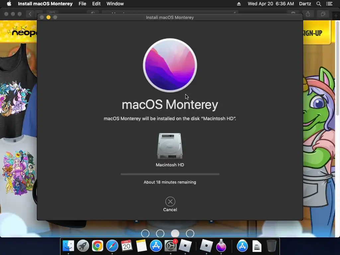Open Calendar showing April 20 in Dock
This screenshot has height=255, width=340.
tap(127, 246)
